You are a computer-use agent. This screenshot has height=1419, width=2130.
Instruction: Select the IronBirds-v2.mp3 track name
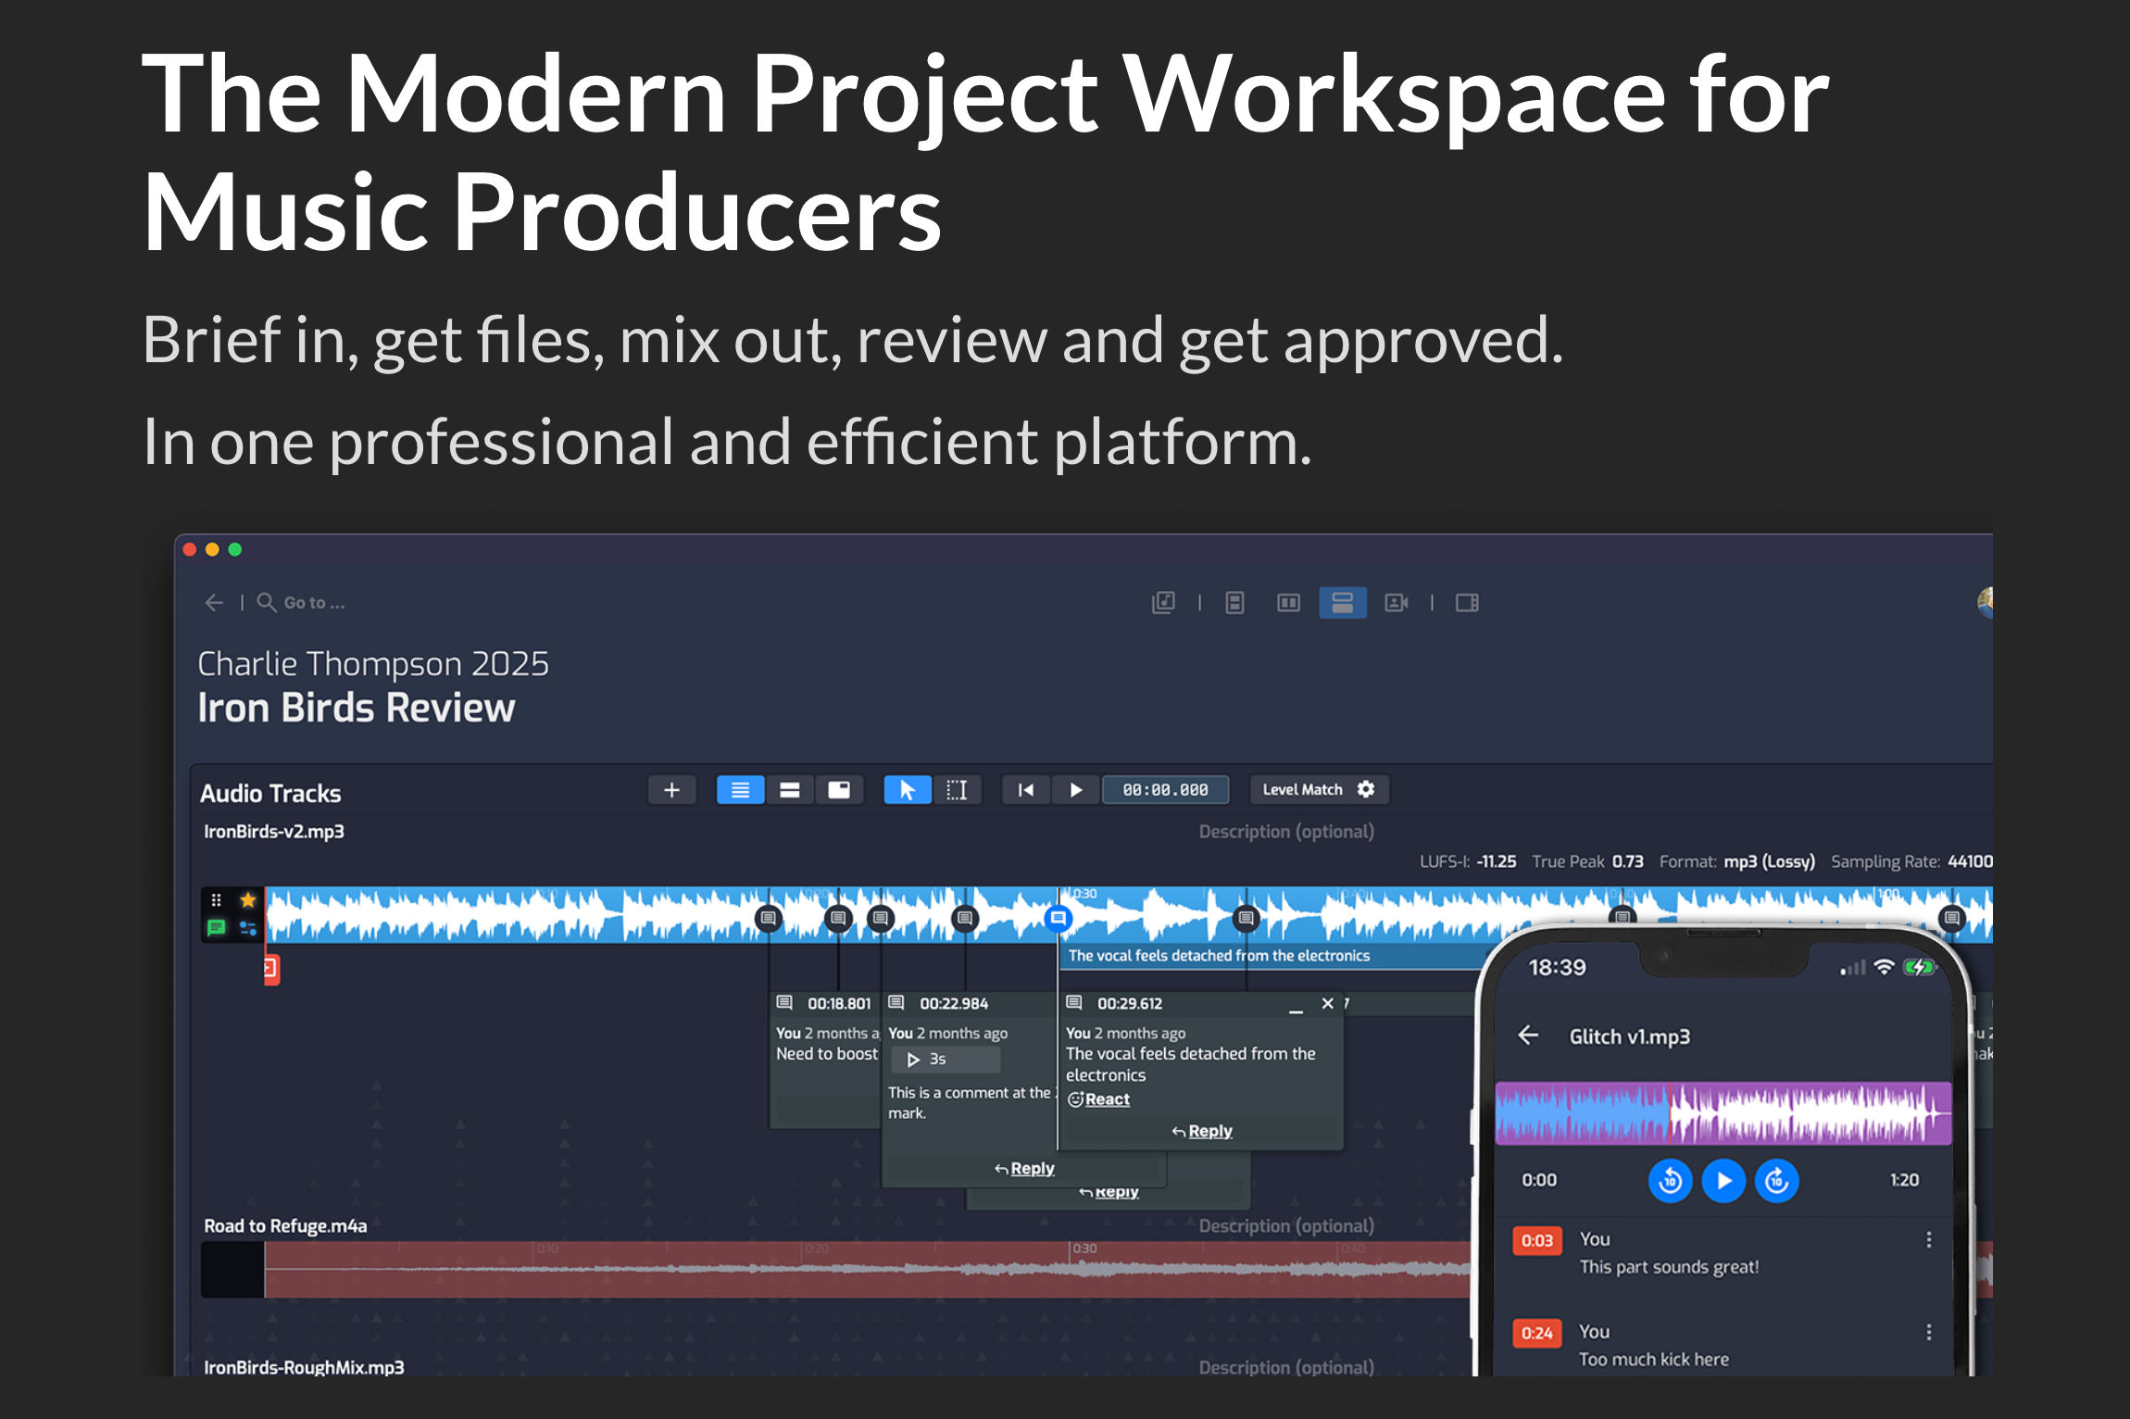(x=274, y=832)
